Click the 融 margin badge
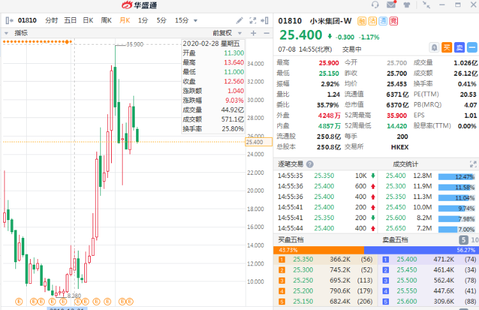The width and height of the screenshot is (479, 310). [x=361, y=21]
